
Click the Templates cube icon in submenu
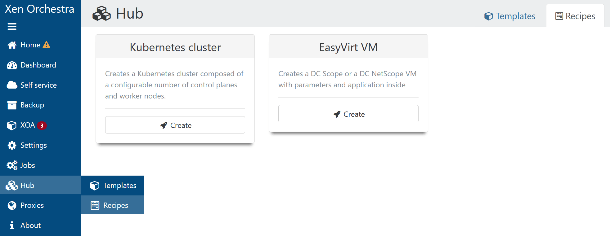(x=95, y=186)
